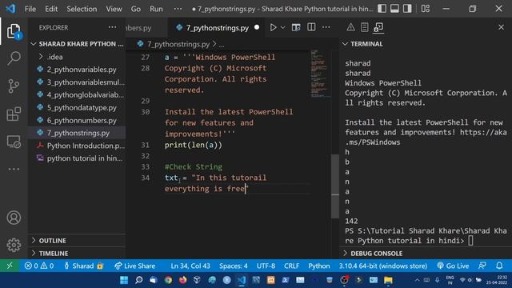Screen dimensions: 512x288
Task: Switch to the 7_pythonstrings.py editor tab
Action: point(217,28)
